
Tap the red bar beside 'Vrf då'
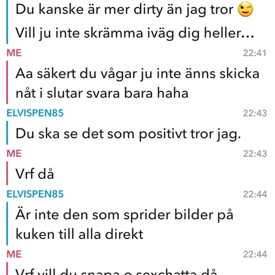point(7,174)
